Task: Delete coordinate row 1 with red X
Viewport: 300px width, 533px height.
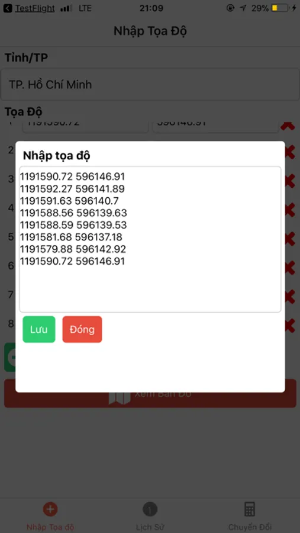Action: [x=288, y=126]
